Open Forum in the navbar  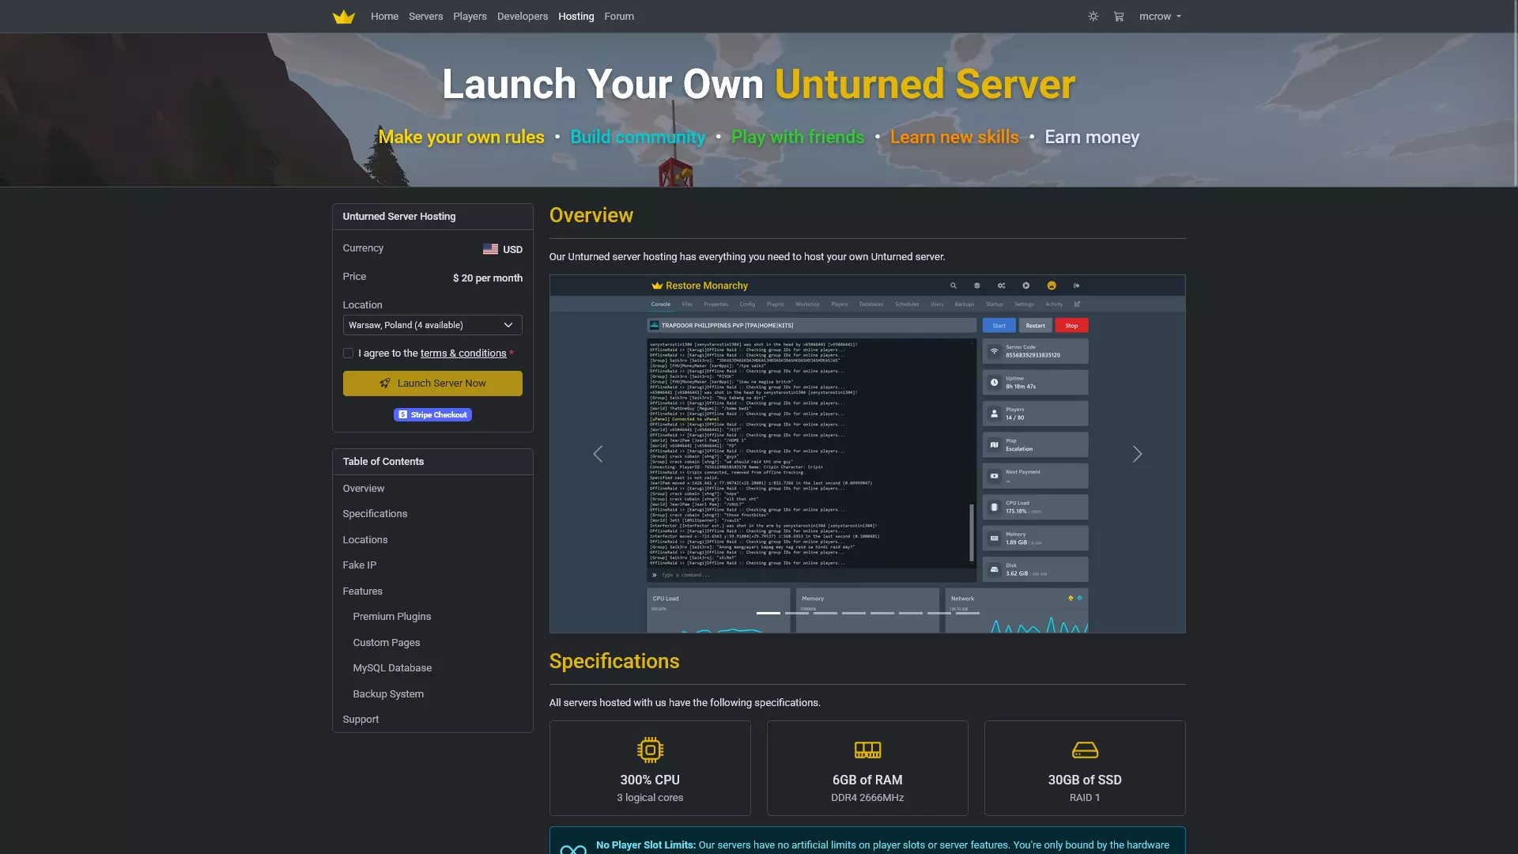[x=619, y=17]
